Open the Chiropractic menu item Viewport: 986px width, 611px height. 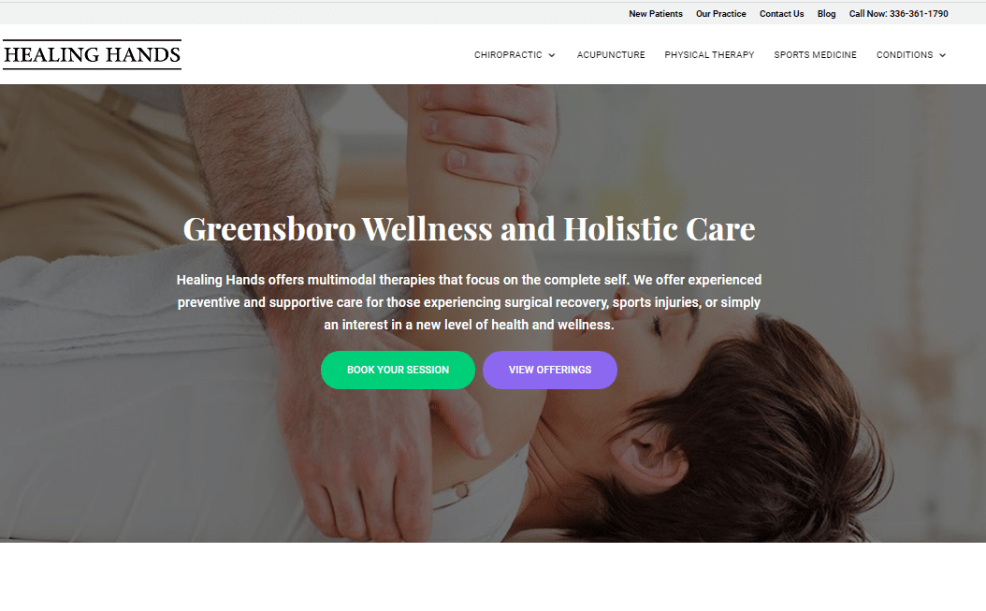(x=508, y=55)
